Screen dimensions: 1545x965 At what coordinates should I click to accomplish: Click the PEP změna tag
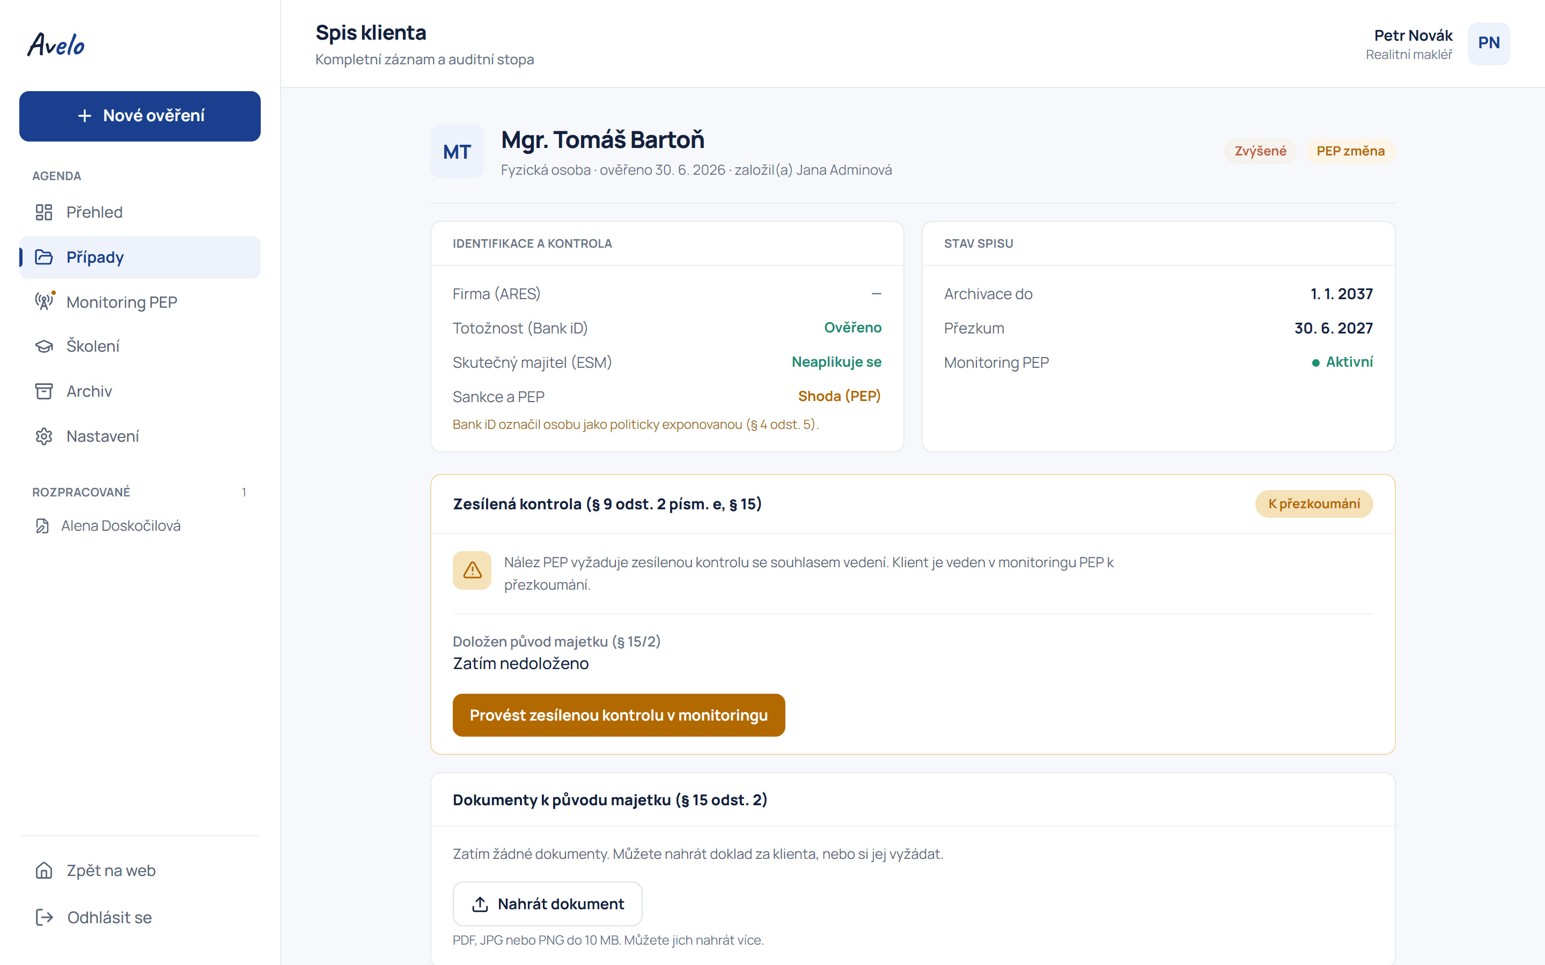1350,151
